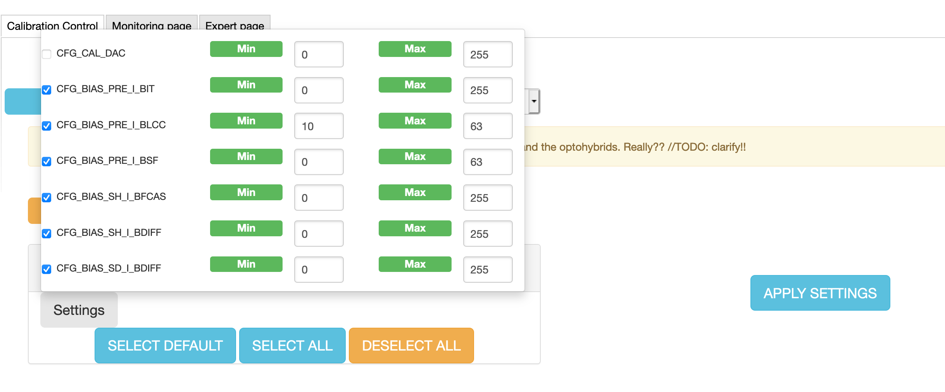Uncheck CFG_BIAS_SH_I_BFCAS checkbox

point(47,198)
